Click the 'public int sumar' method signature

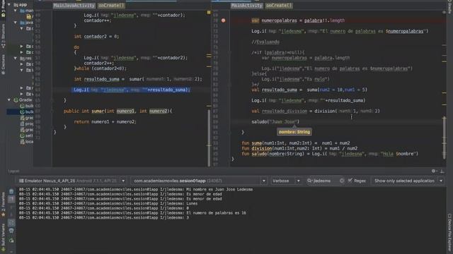[x=117, y=111]
